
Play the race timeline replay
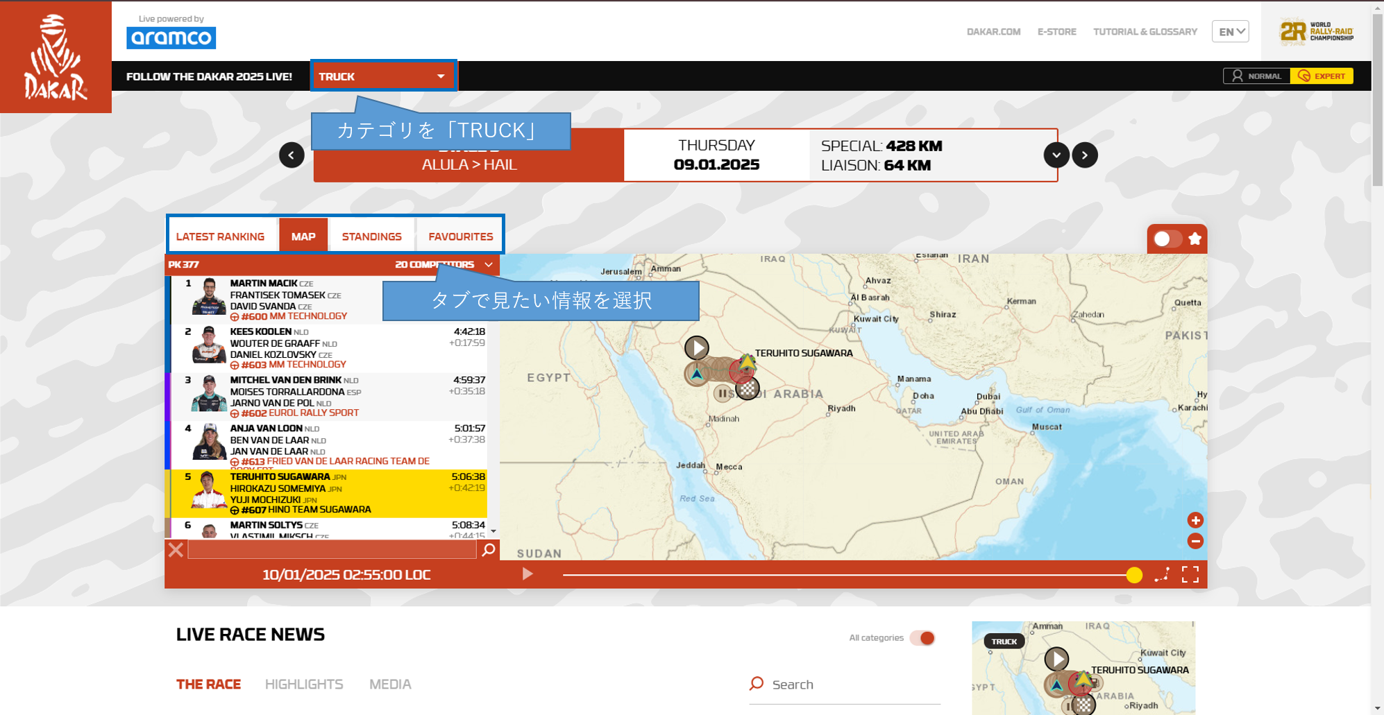tap(528, 574)
